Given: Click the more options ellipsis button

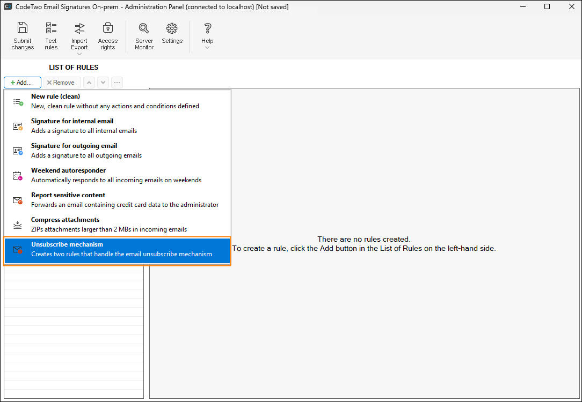Looking at the screenshot, I should [117, 83].
